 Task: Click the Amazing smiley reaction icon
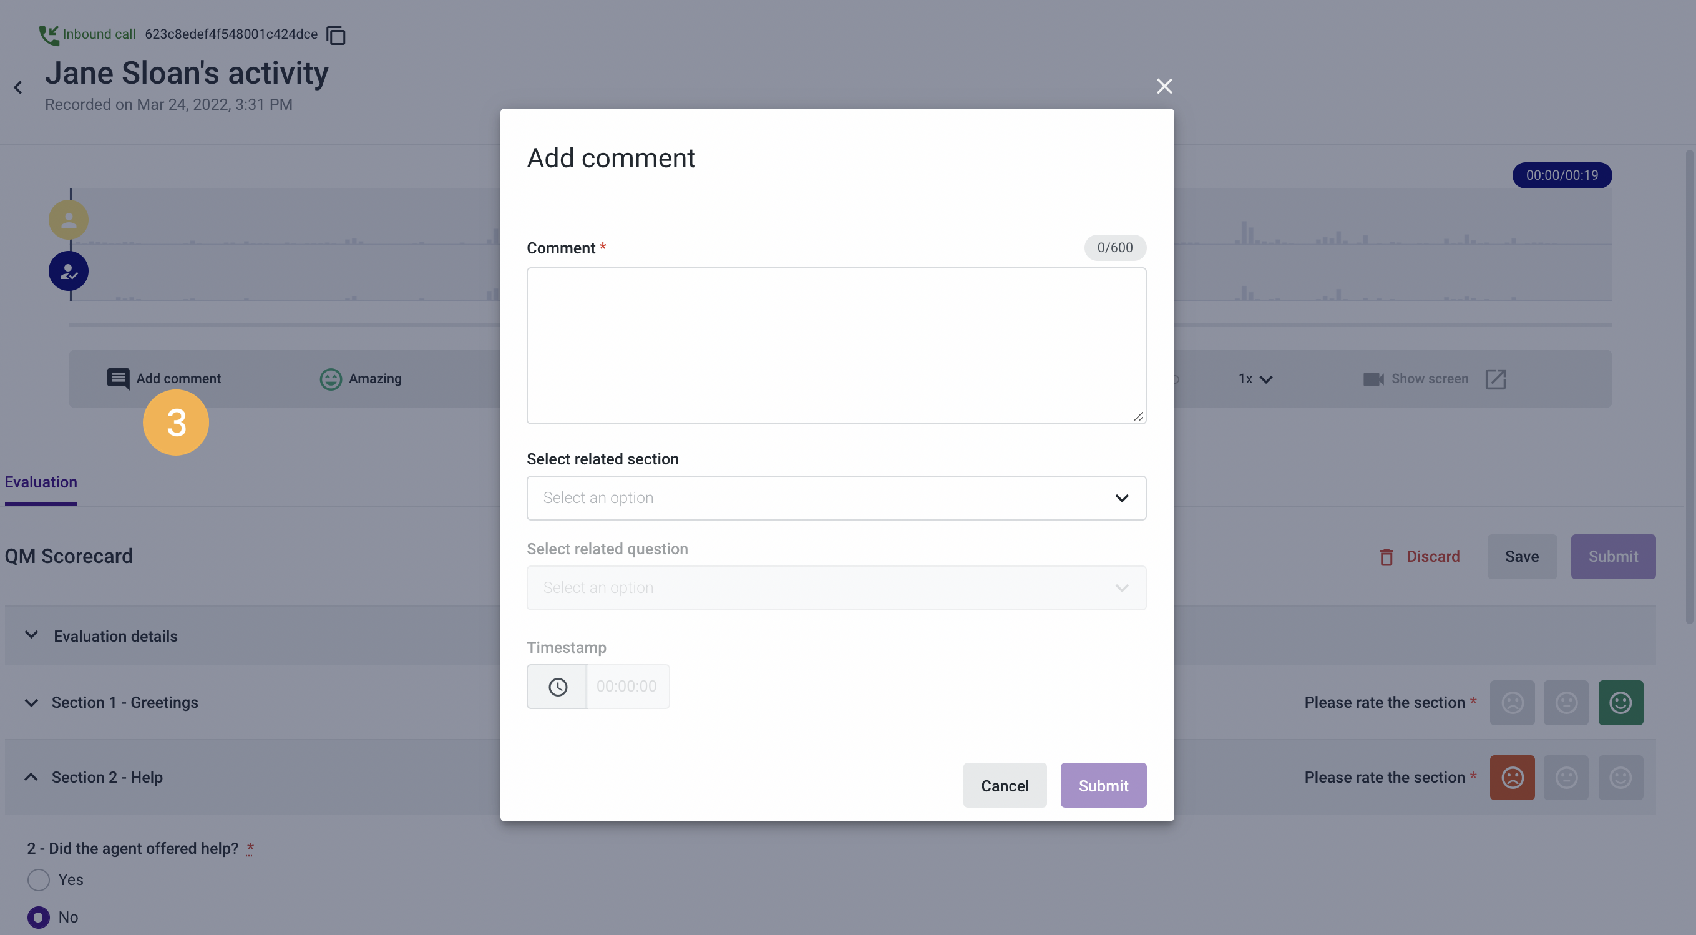[331, 379]
